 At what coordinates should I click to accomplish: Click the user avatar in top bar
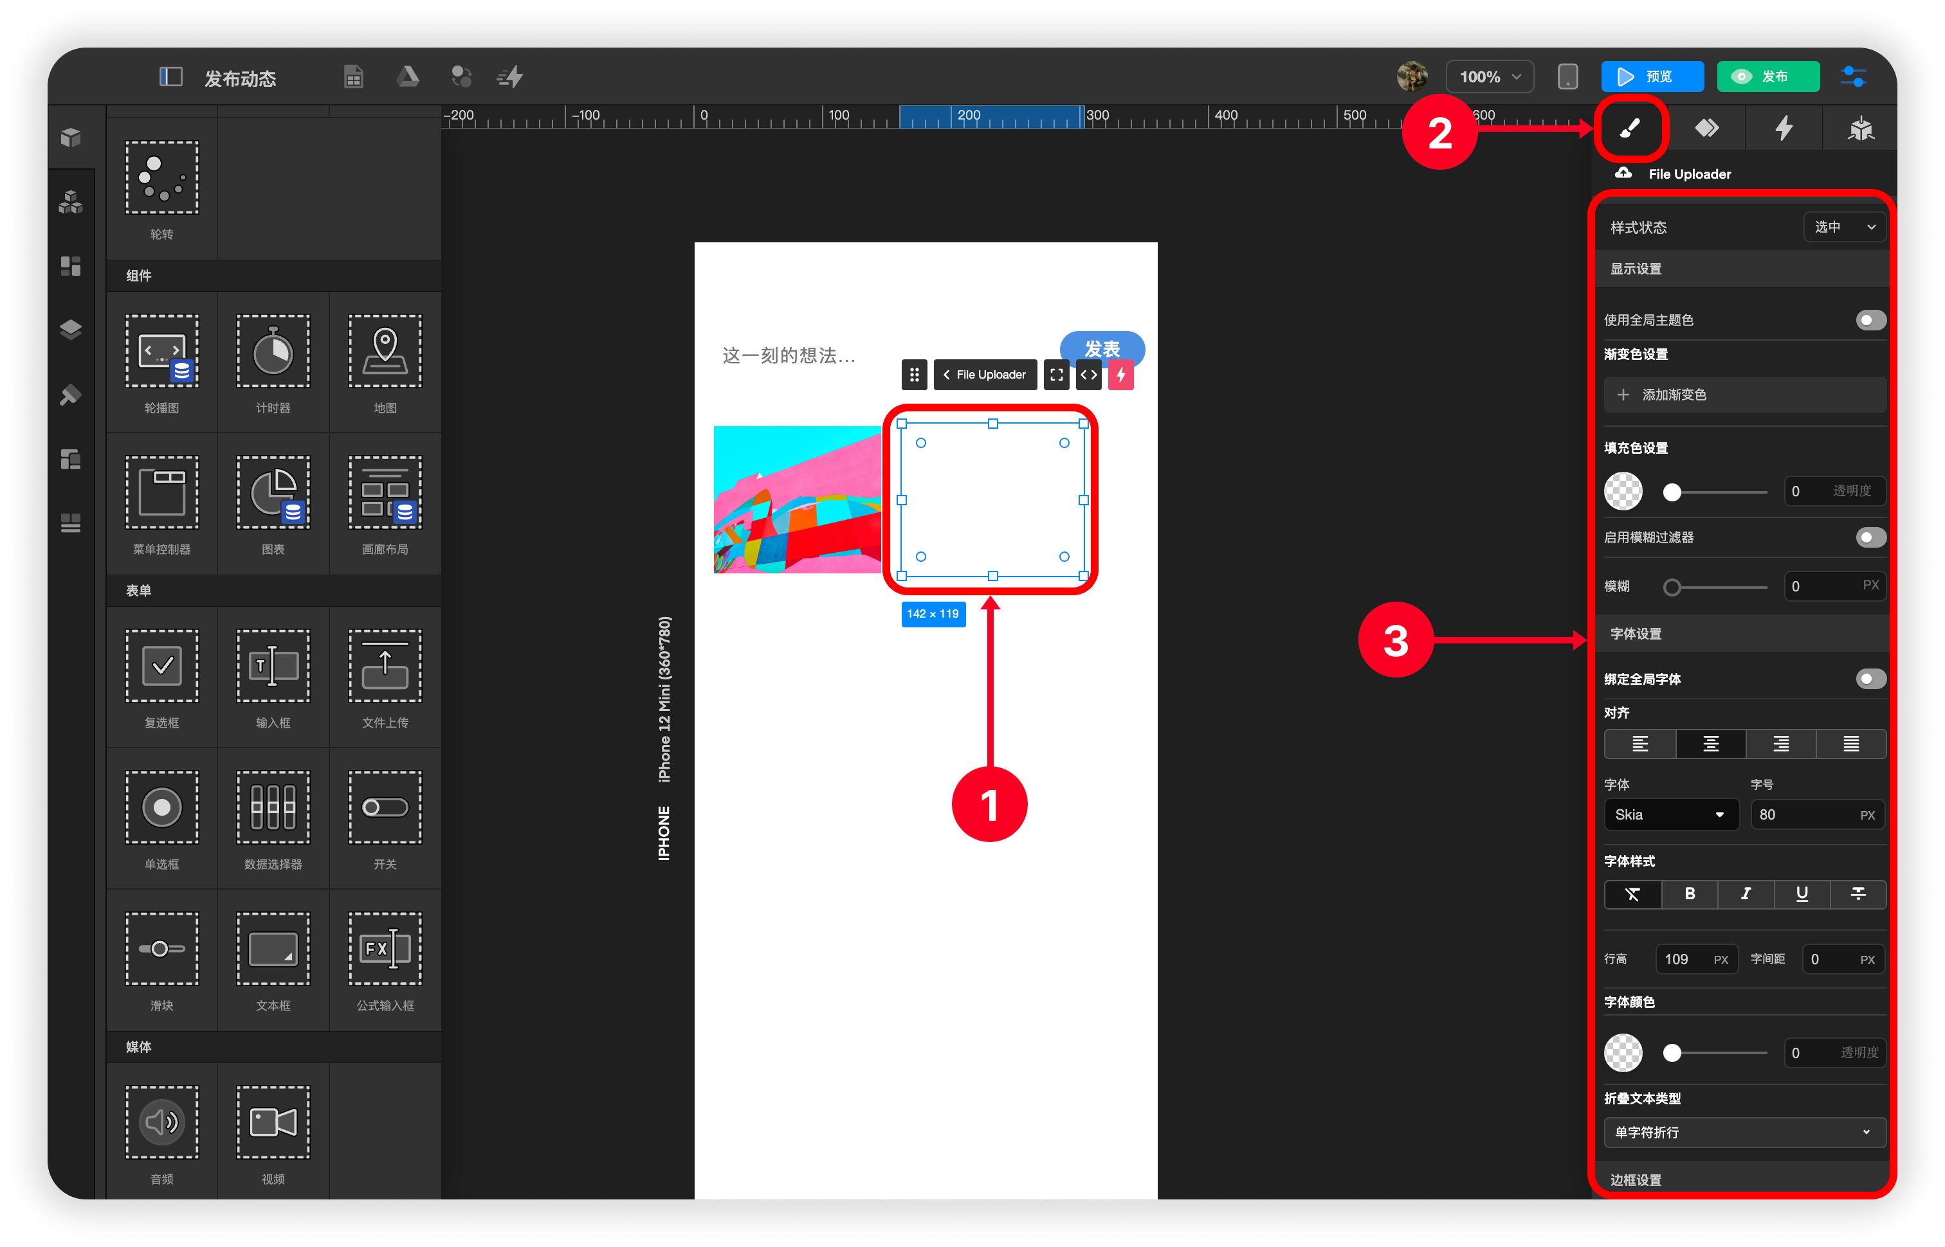pyautogui.click(x=1412, y=76)
